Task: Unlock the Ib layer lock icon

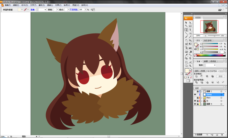Action: tap(197, 101)
